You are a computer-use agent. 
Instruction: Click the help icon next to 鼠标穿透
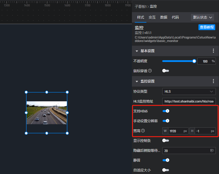pyautogui.click(x=150, y=71)
